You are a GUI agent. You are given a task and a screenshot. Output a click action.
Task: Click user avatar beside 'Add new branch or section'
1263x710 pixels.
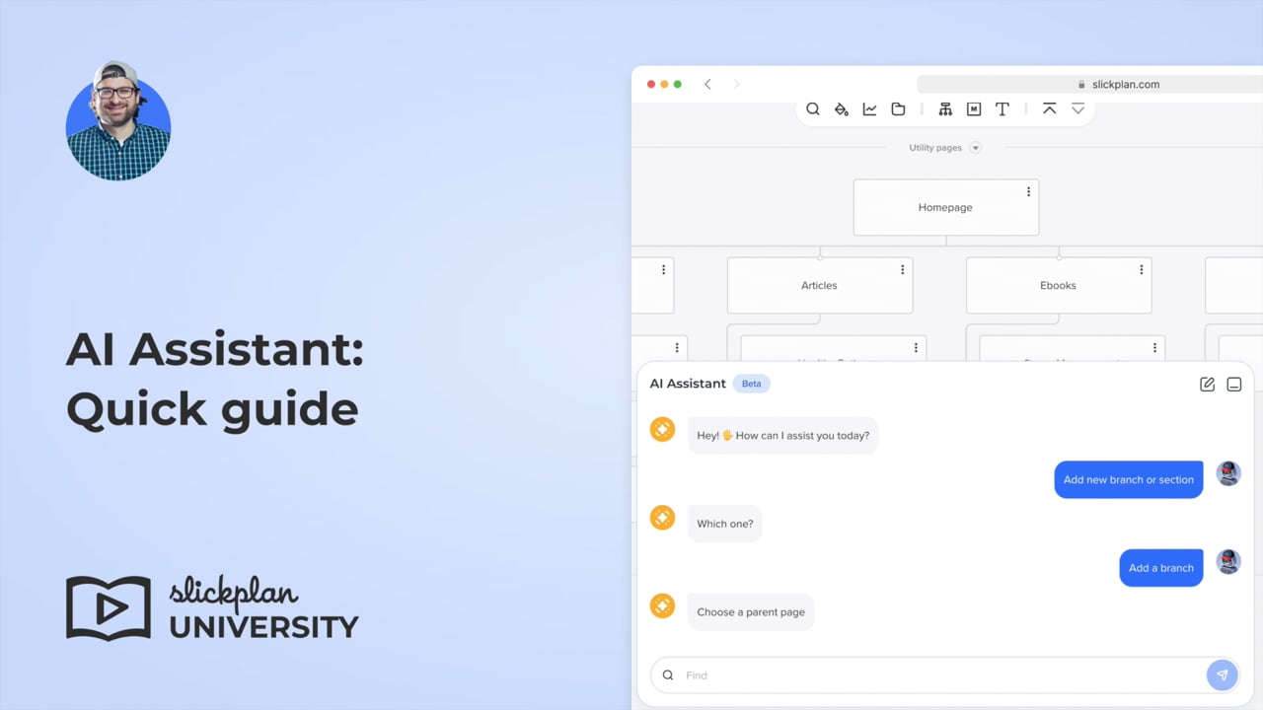pos(1228,473)
